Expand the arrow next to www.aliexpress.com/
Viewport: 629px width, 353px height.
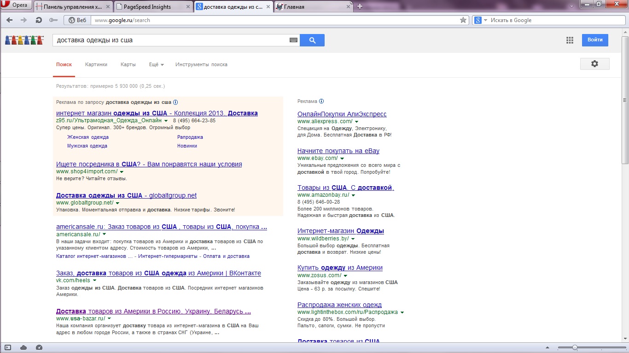click(356, 122)
